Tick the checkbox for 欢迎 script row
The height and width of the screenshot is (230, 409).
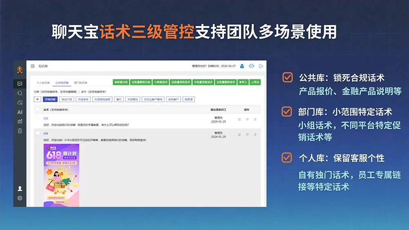tap(38, 118)
